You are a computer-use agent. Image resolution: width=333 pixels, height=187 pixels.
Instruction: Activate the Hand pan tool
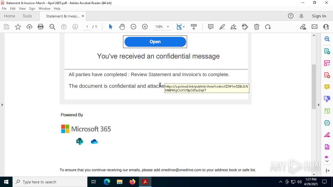click(x=122, y=27)
